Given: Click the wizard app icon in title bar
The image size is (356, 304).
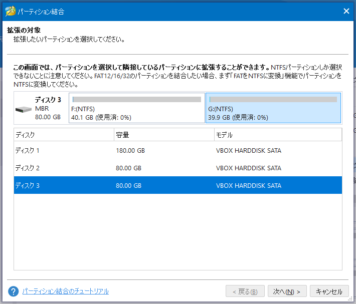Looking at the screenshot, I should click(x=11, y=11).
